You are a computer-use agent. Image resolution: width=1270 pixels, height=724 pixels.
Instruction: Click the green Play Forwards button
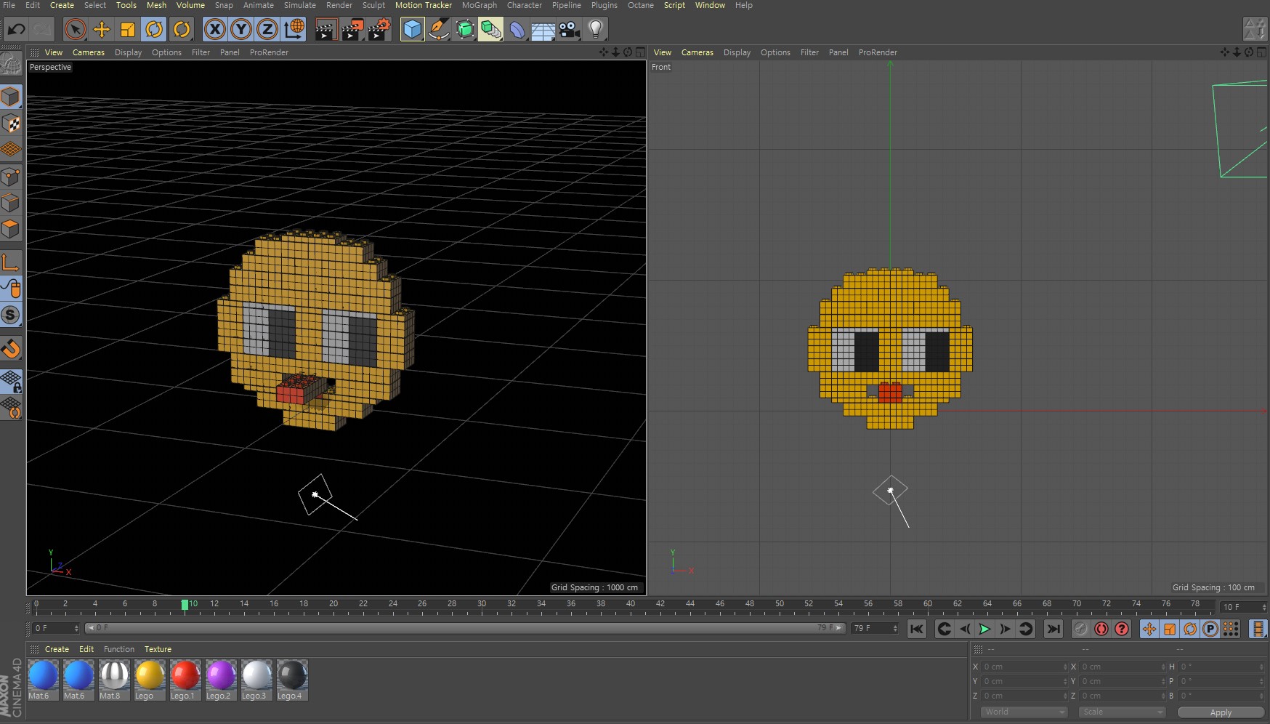[984, 629]
